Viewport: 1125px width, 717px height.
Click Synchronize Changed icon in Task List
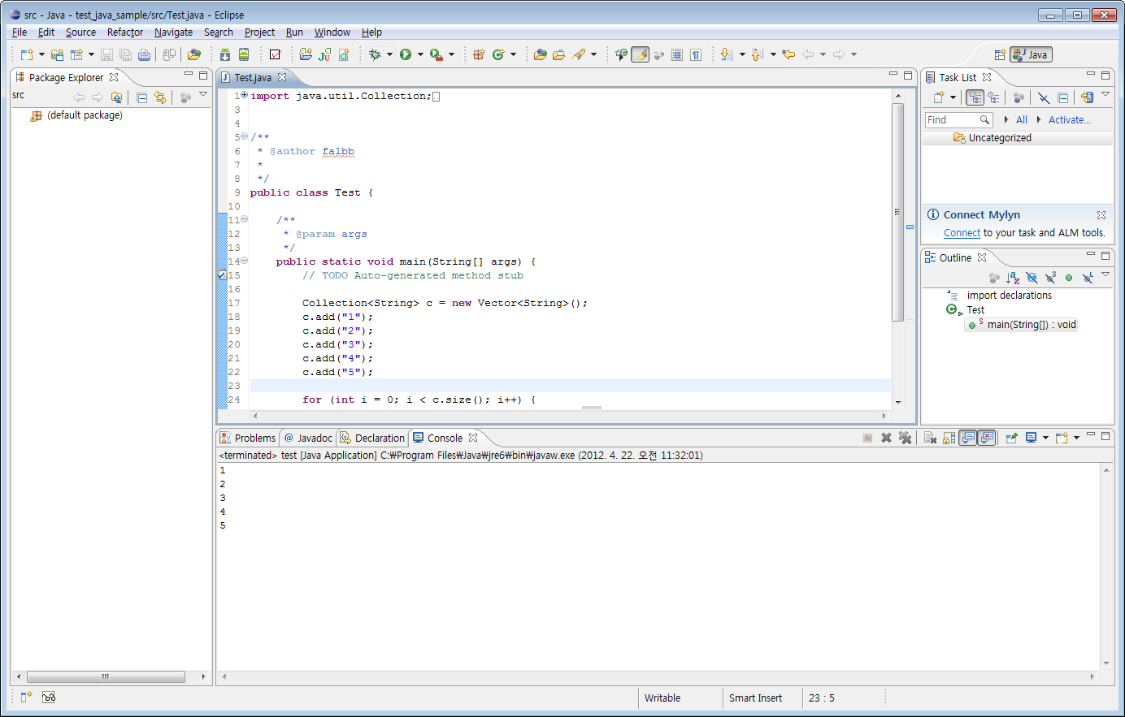(1087, 97)
